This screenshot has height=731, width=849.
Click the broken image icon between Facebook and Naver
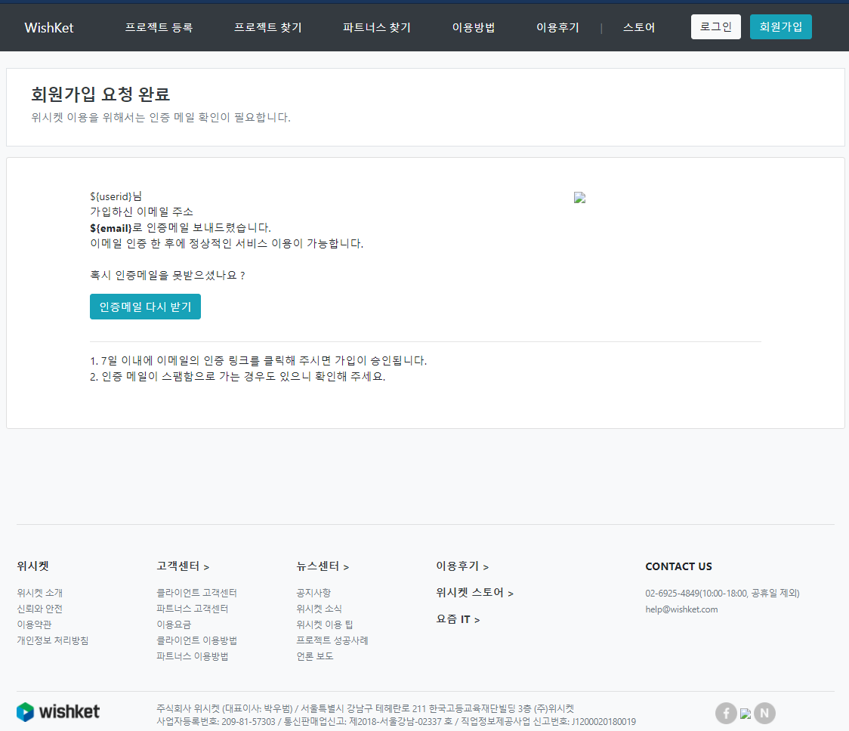[746, 714]
